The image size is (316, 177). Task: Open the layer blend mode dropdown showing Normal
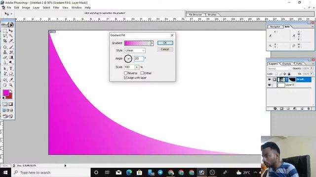pyautogui.click(x=279, y=68)
